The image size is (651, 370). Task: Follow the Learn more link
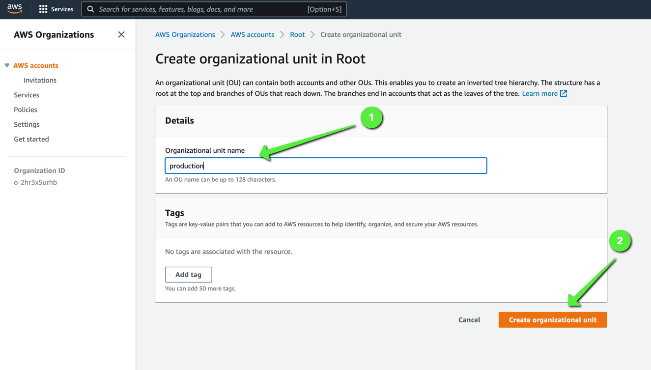[539, 93]
